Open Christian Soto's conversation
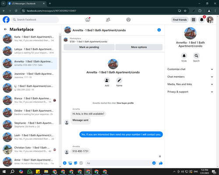The height and width of the screenshot is (175, 219). pyautogui.click(x=29, y=150)
